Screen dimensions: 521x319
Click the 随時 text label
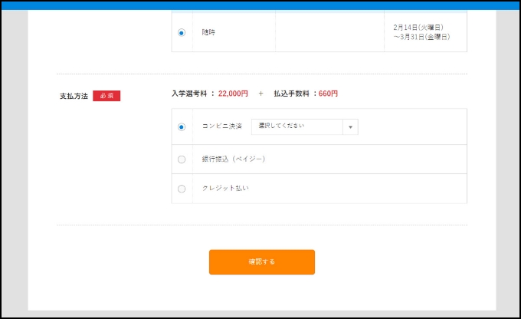[x=208, y=32]
